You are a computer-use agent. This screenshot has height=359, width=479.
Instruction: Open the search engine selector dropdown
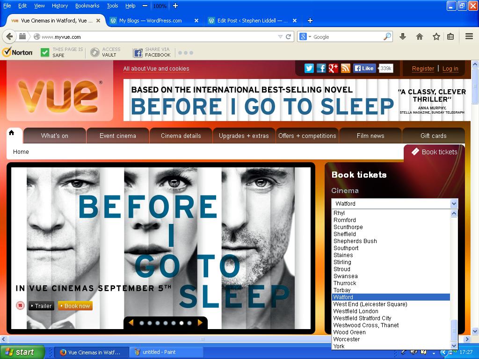click(x=305, y=36)
